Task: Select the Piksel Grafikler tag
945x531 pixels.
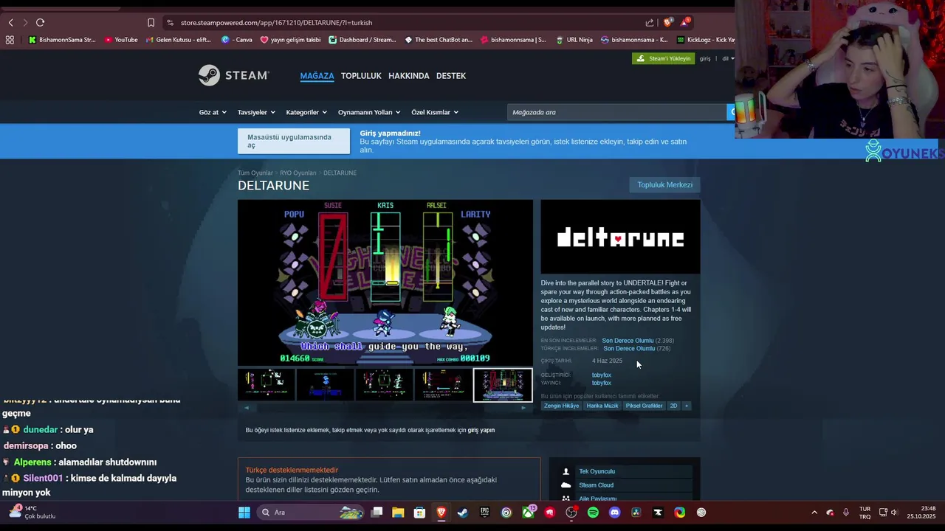Action: pyautogui.click(x=645, y=406)
